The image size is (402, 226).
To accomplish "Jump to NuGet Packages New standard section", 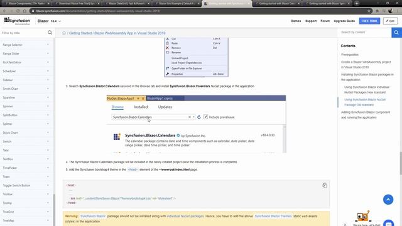I will 367,90.
